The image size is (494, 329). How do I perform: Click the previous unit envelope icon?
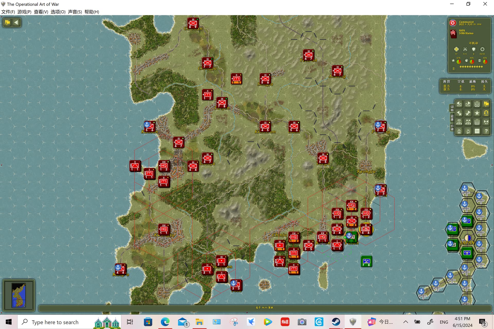pos(459,104)
